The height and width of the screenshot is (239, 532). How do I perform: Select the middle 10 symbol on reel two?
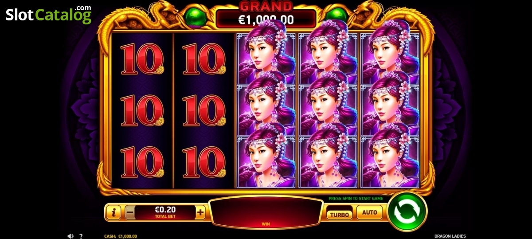click(203, 110)
